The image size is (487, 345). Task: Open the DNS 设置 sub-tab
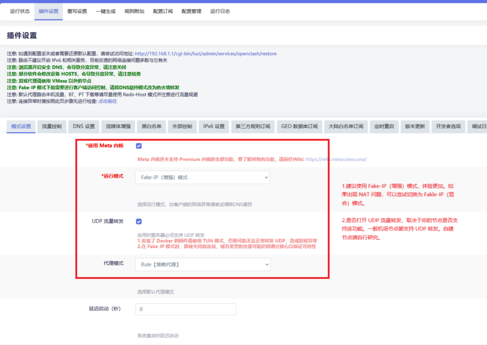pyautogui.click(x=84, y=126)
